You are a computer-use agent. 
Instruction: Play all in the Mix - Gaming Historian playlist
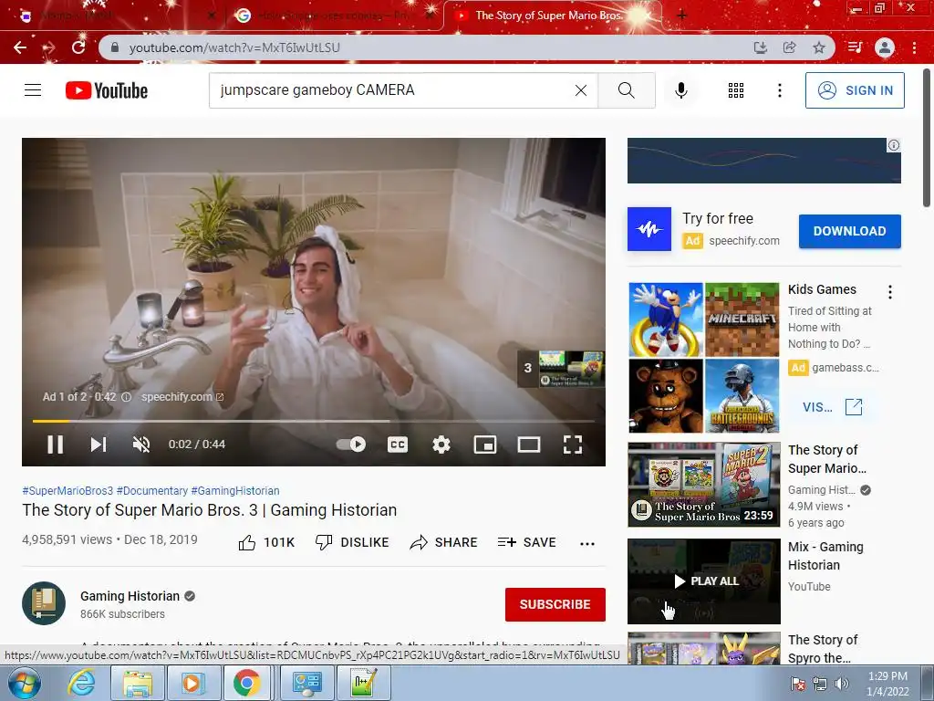coord(704,581)
